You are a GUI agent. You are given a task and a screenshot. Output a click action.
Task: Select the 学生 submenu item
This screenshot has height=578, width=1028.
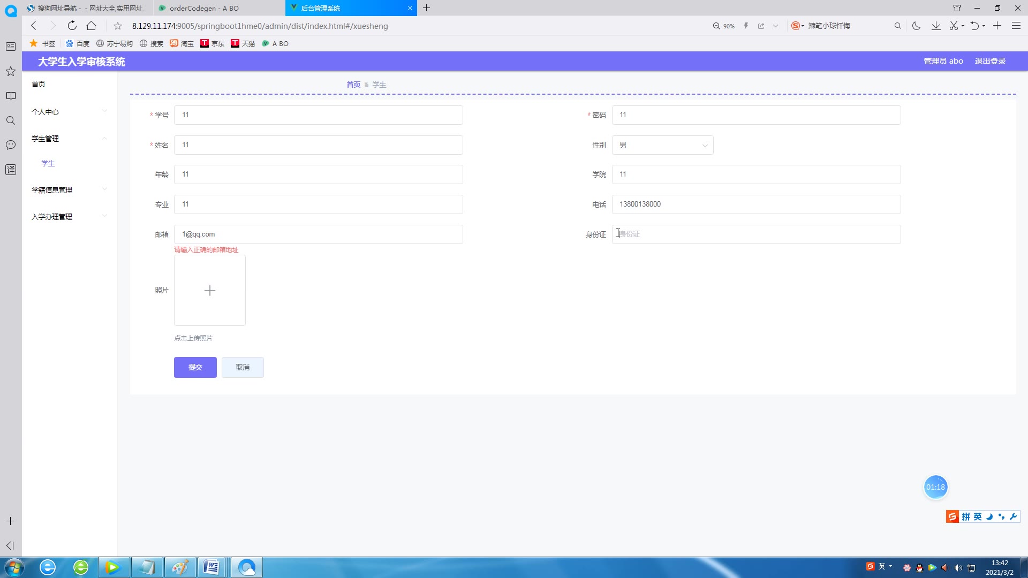[x=48, y=163]
